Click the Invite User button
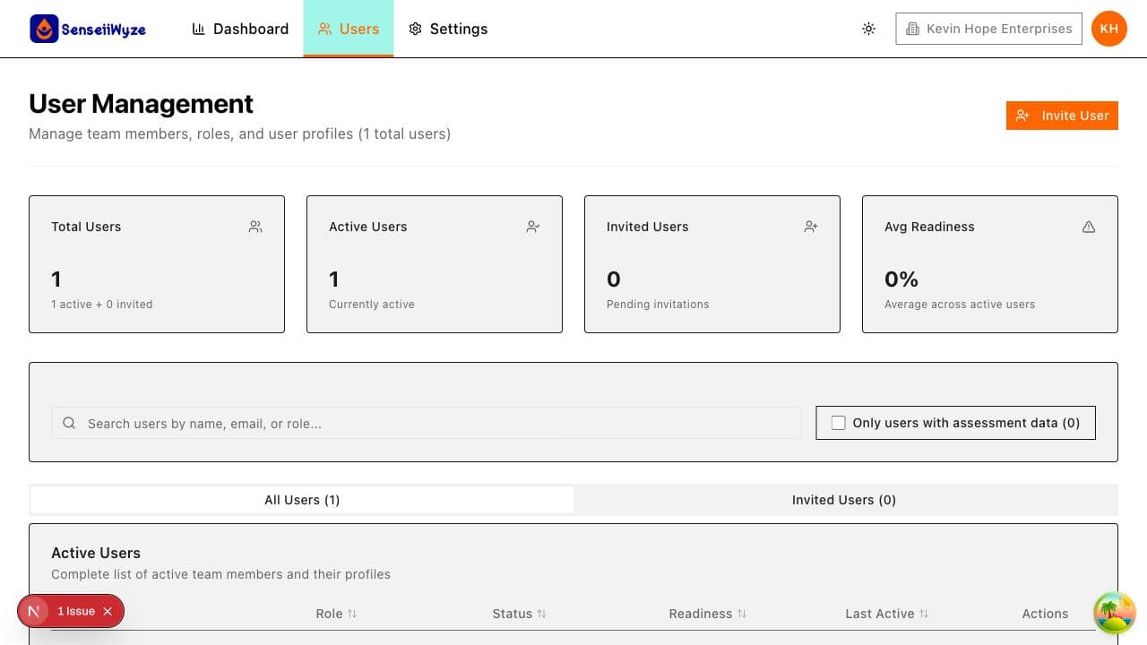 [x=1062, y=115]
